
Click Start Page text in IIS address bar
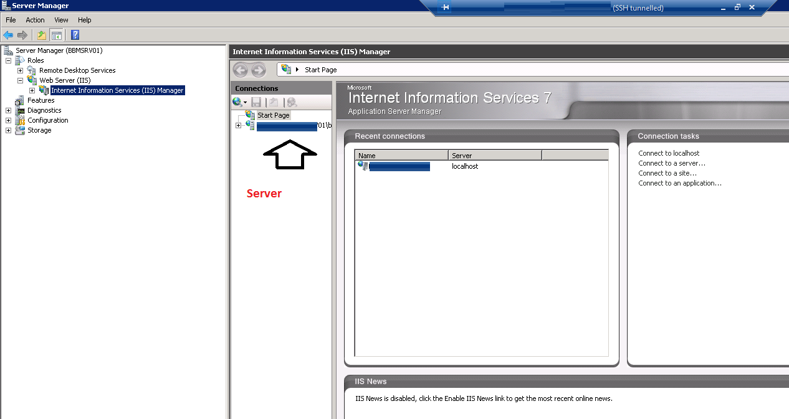pos(321,70)
